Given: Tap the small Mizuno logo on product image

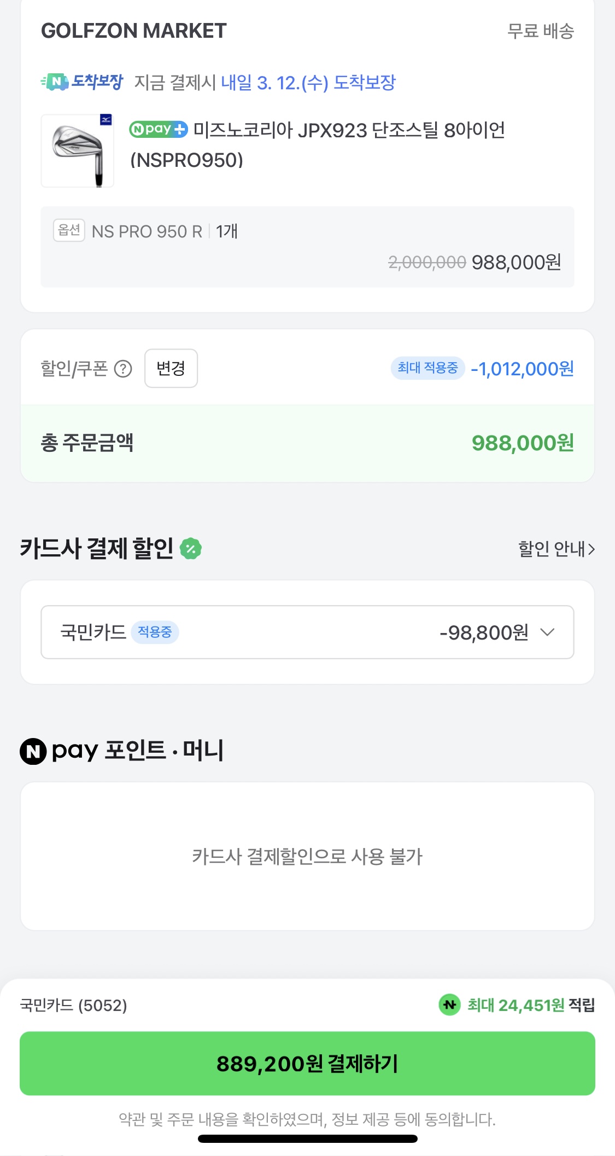Looking at the screenshot, I should pos(106,120).
